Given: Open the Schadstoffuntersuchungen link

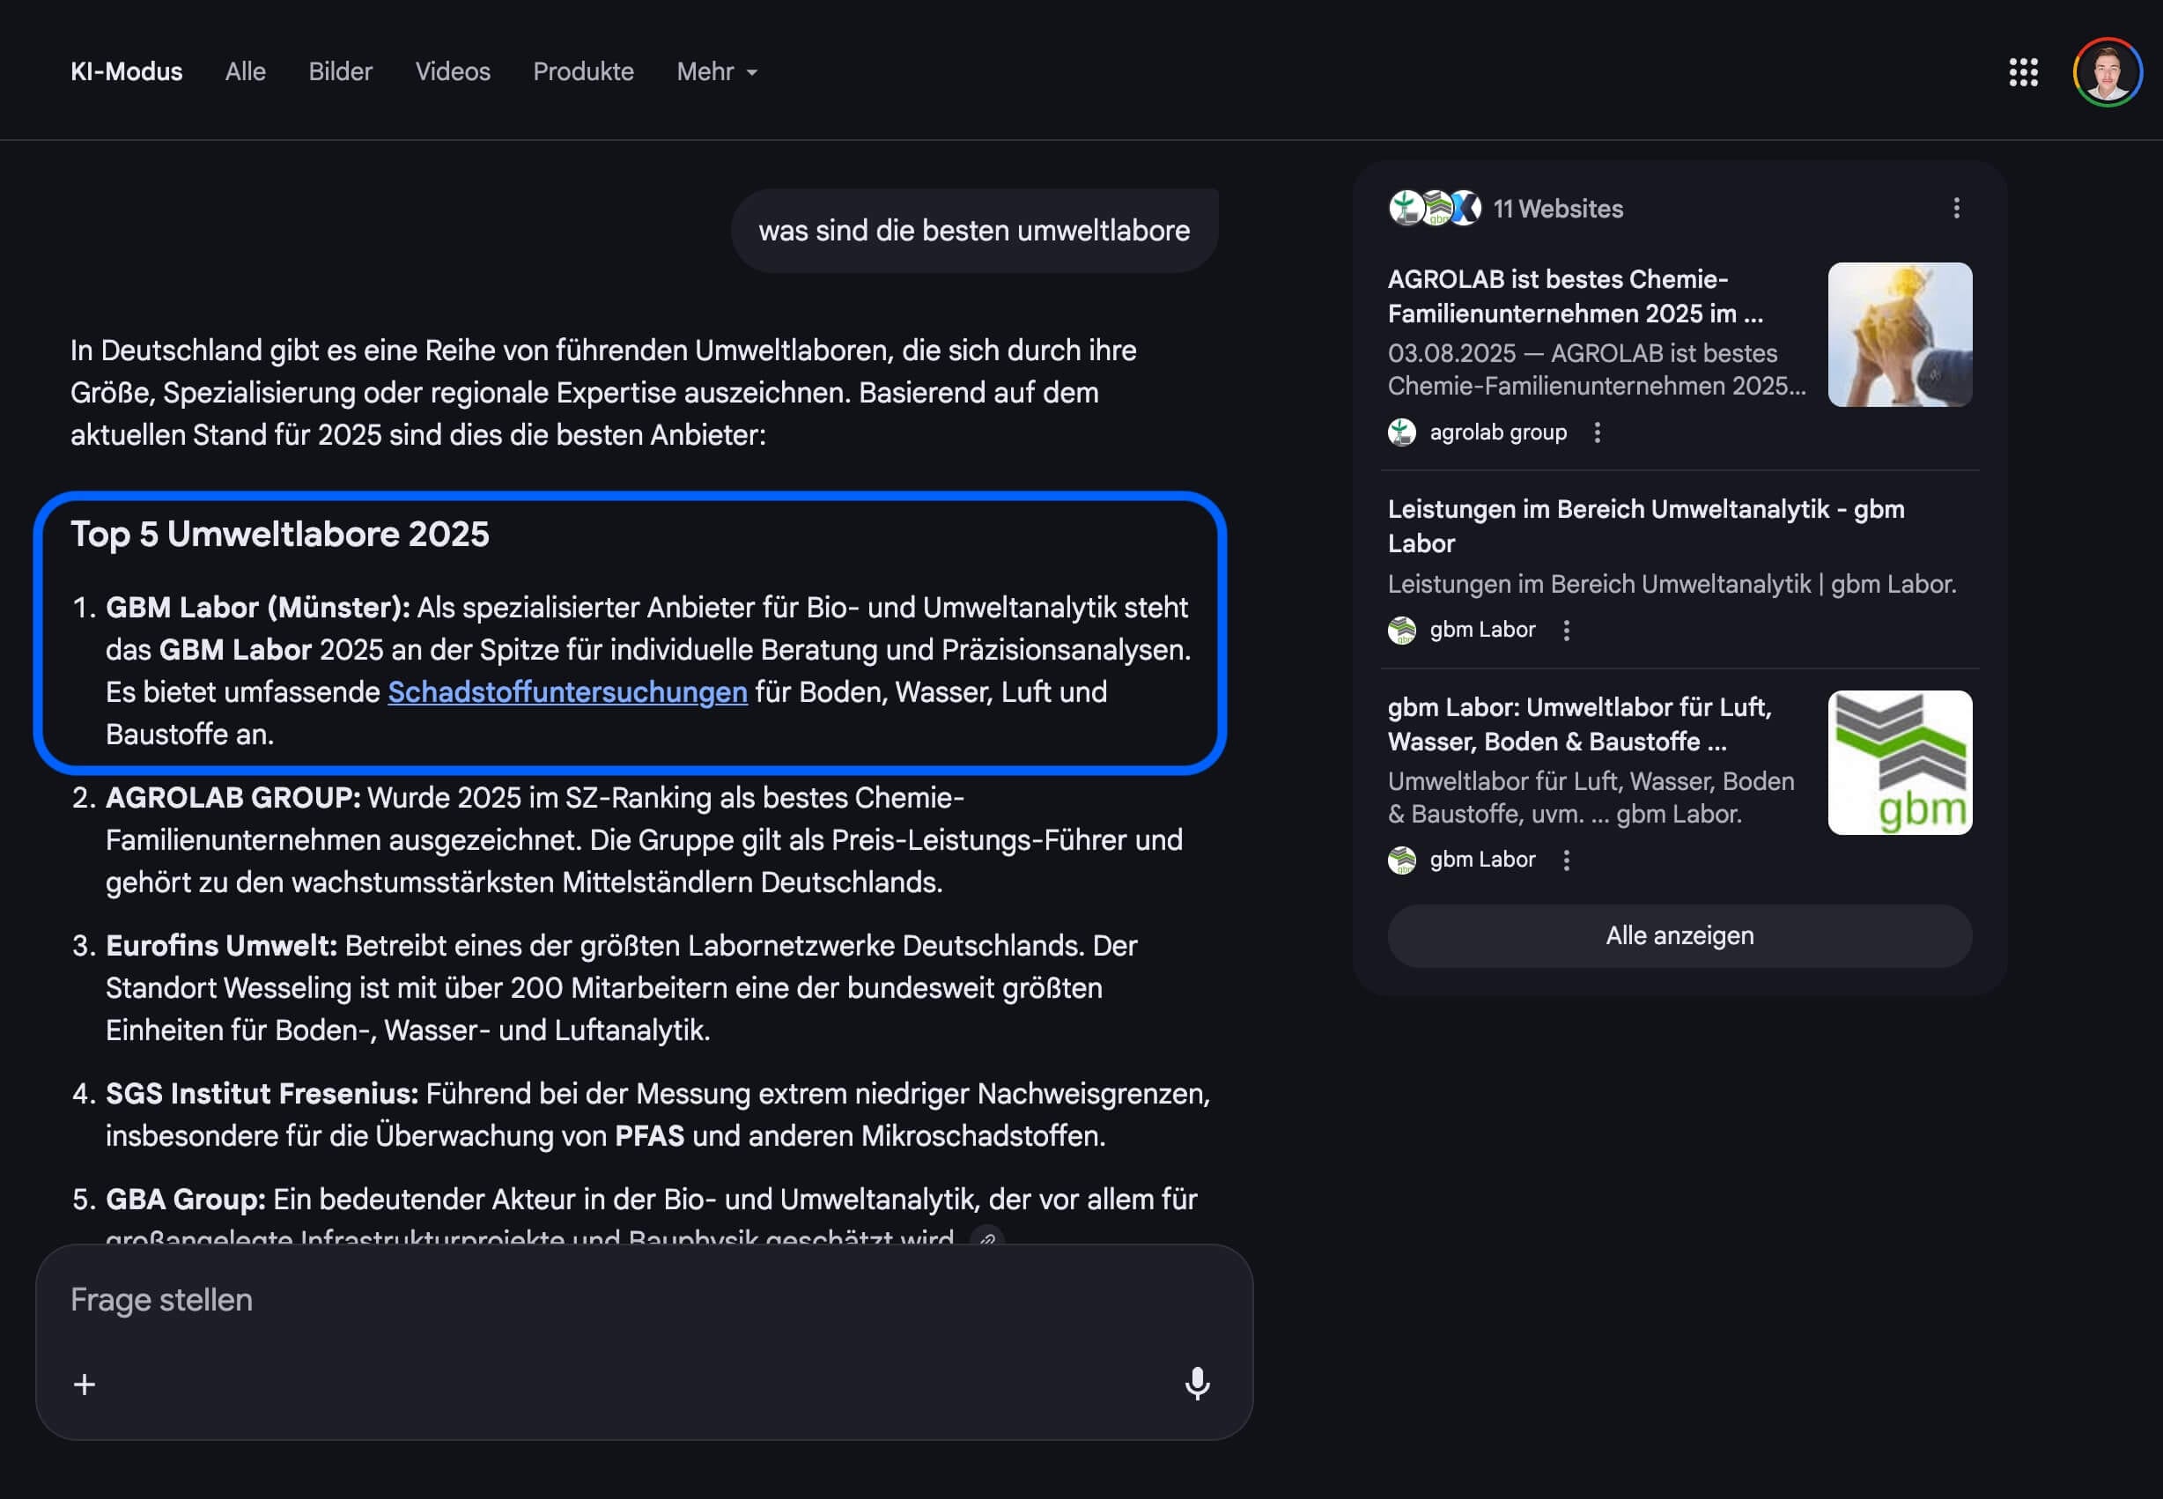Looking at the screenshot, I should click(x=567, y=692).
